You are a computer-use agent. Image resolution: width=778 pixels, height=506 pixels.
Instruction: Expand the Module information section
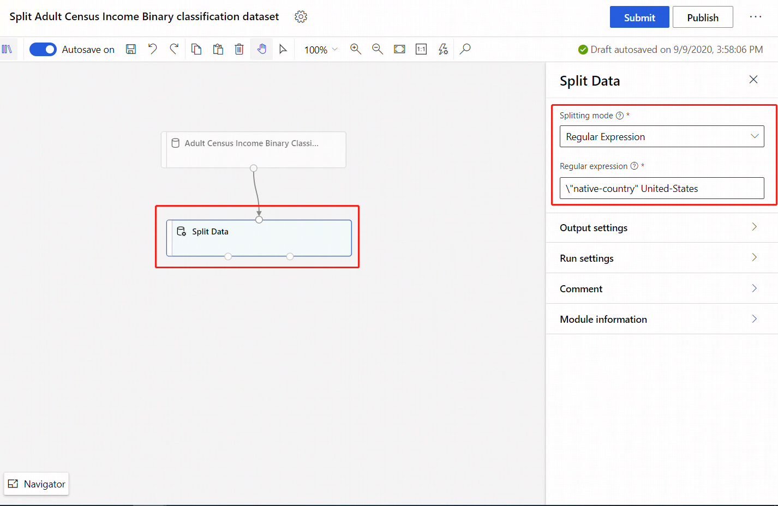point(661,320)
